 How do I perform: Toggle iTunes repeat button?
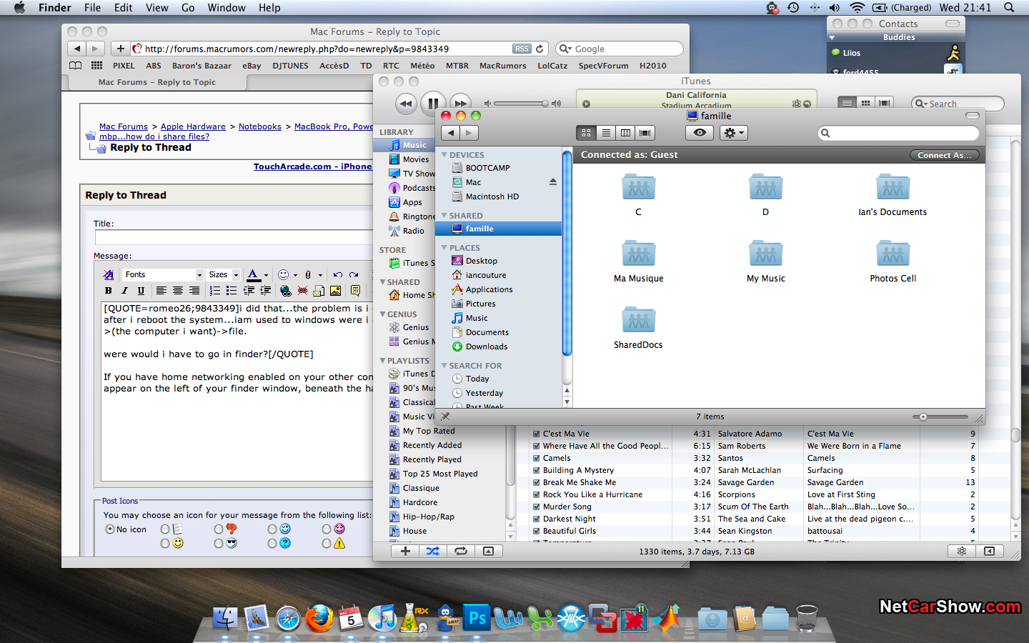click(x=461, y=551)
